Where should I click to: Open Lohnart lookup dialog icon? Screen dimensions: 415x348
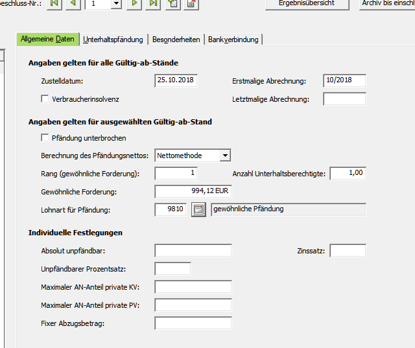click(x=199, y=210)
